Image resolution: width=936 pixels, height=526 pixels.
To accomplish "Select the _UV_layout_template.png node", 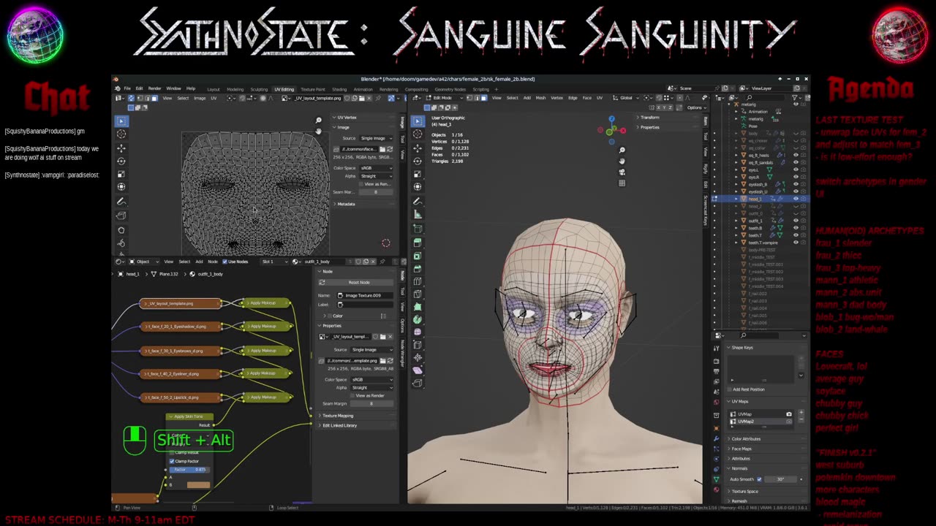I will tap(181, 303).
